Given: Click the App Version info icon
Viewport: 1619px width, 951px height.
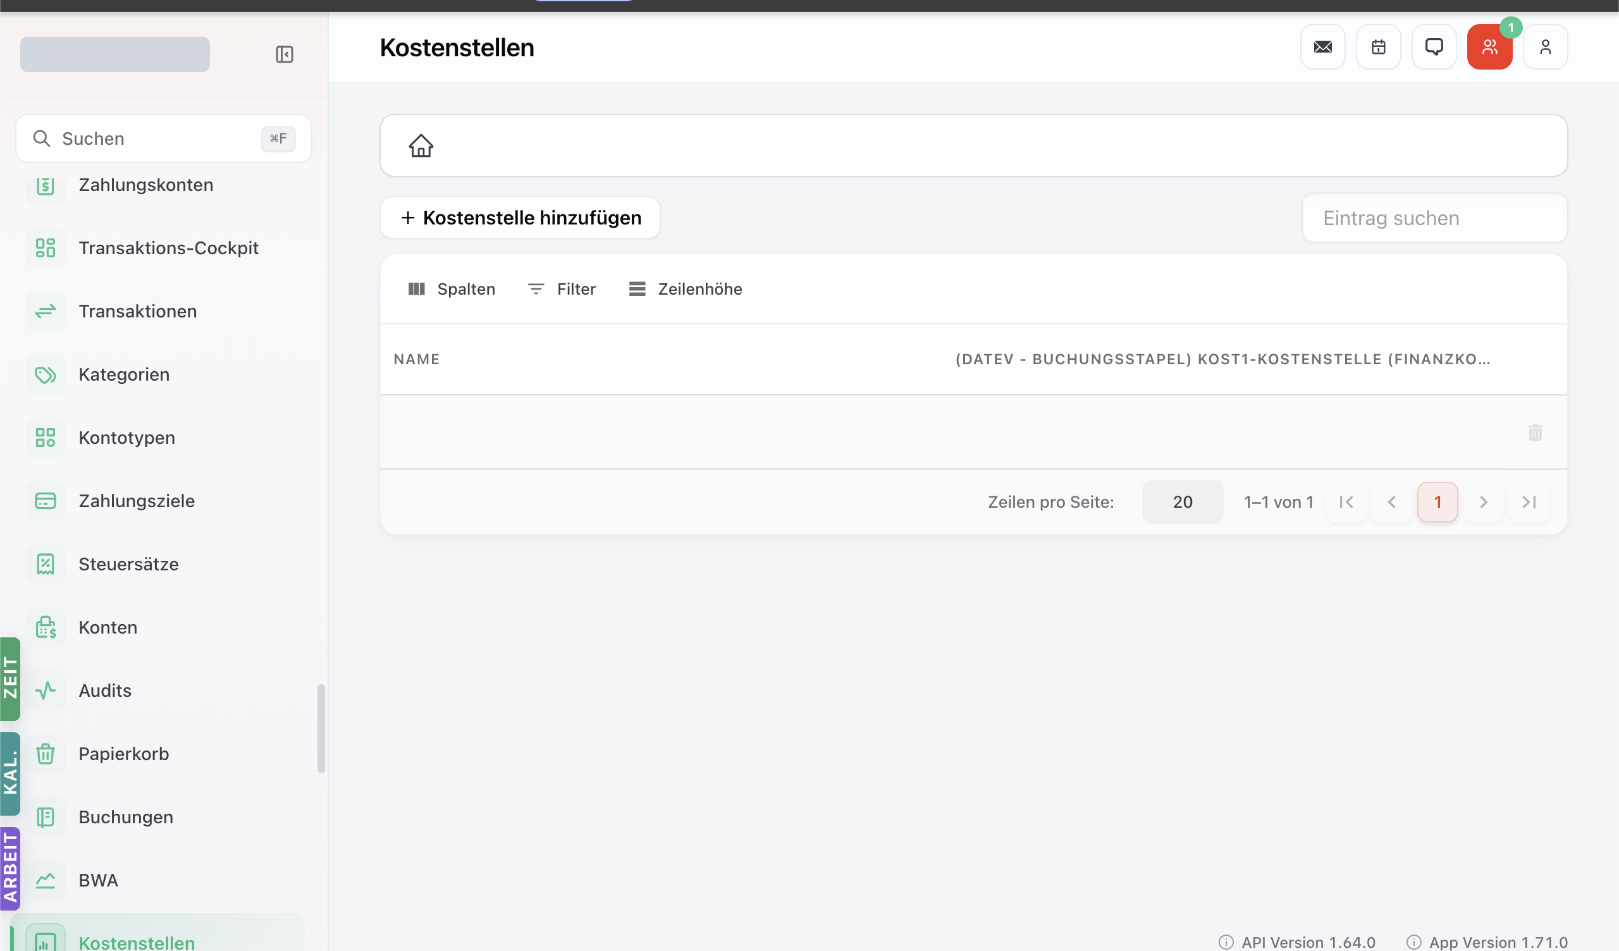Looking at the screenshot, I should pos(1413,942).
